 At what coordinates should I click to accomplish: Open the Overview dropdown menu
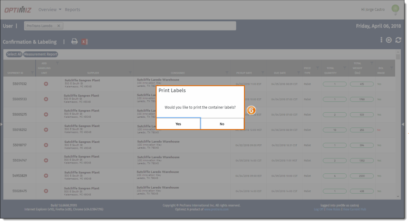click(50, 10)
